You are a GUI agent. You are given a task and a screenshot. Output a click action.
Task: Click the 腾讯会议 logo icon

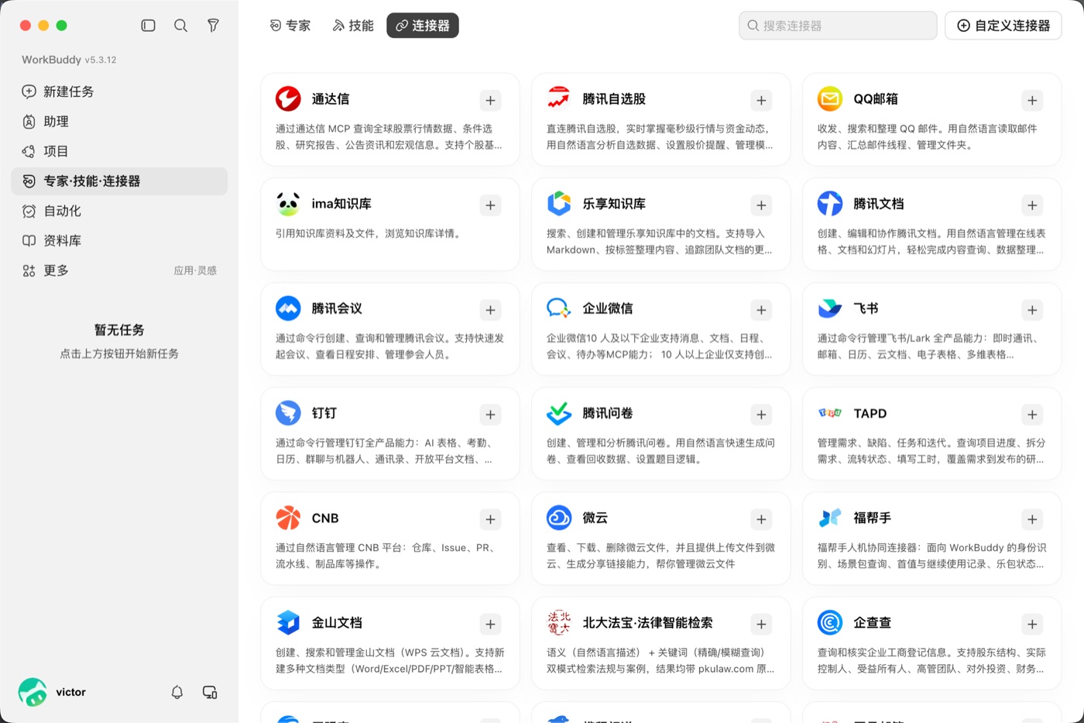[288, 308]
